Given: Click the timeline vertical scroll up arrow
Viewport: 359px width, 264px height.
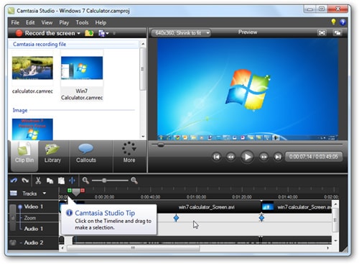Looking at the screenshot, I should (335, 204).
